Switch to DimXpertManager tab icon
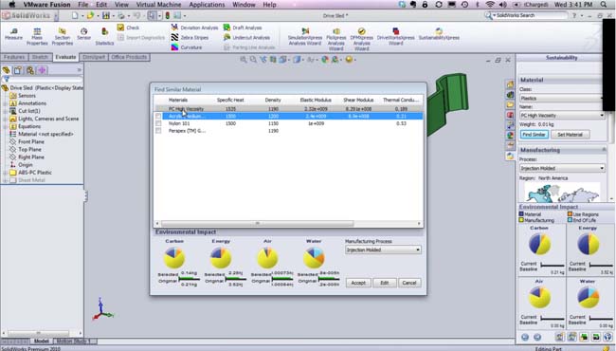Screen dimensions: 616x351 pos(42,70)
